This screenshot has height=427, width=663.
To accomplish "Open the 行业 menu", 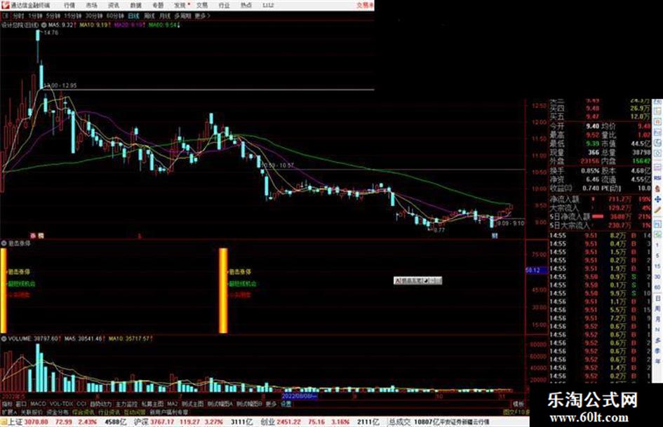I will click(224, 6).
